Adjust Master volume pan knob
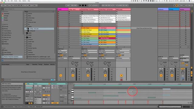 pos(183,72)
